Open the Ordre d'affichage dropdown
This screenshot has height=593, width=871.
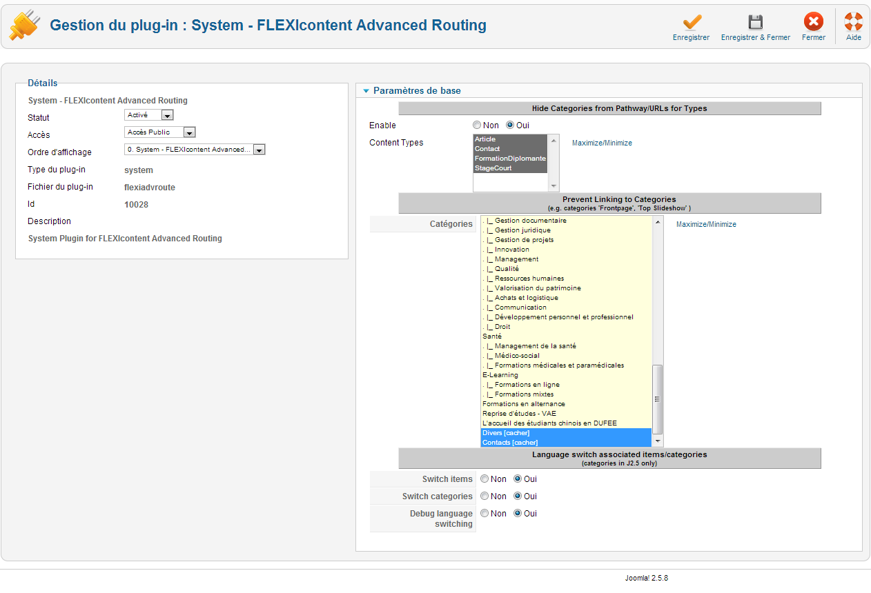point(195,150)
